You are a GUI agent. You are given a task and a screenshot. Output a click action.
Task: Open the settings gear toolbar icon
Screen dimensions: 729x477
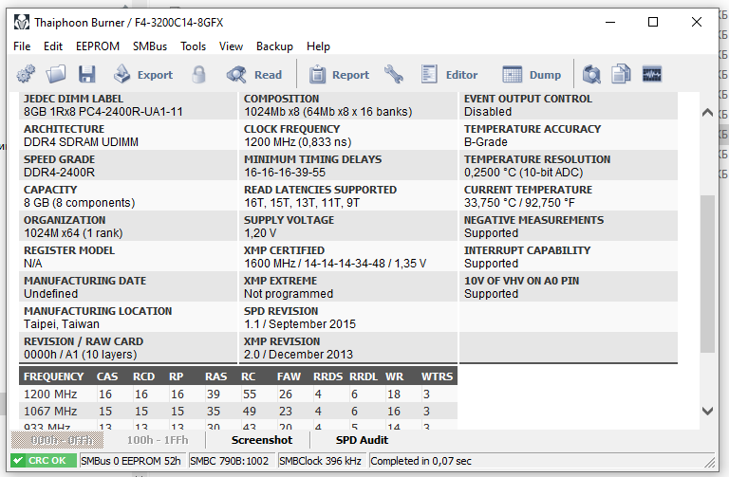pyautogui.click(x=26, y=74)
